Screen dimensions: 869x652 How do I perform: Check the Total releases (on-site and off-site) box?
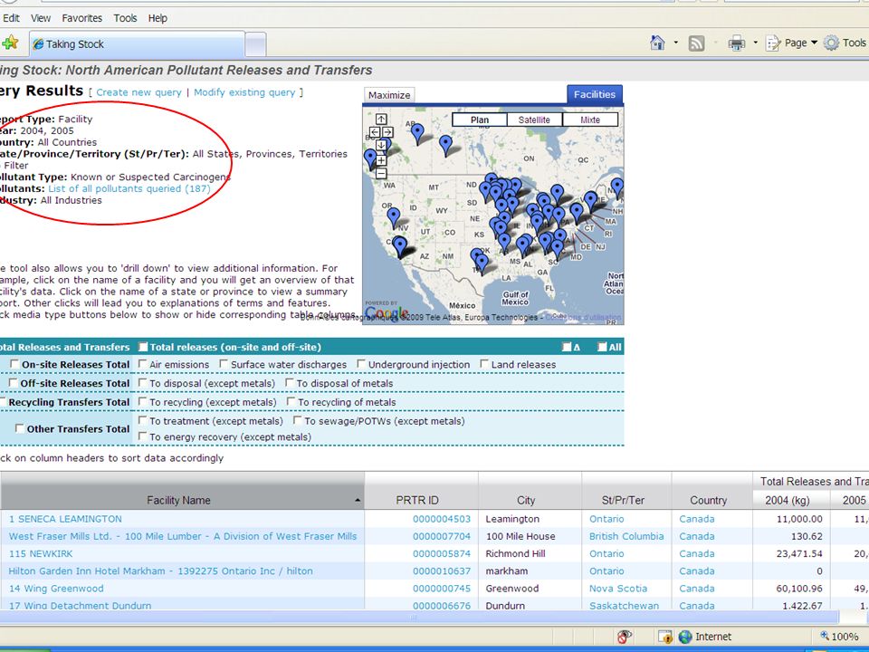[143, 347]
